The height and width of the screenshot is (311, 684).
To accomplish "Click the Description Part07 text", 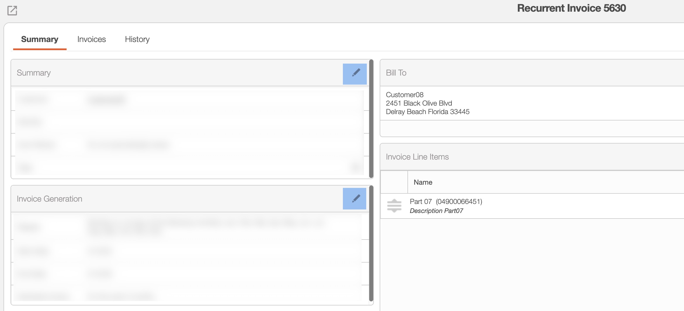I will pyautogui.click(x=436, y=211).
